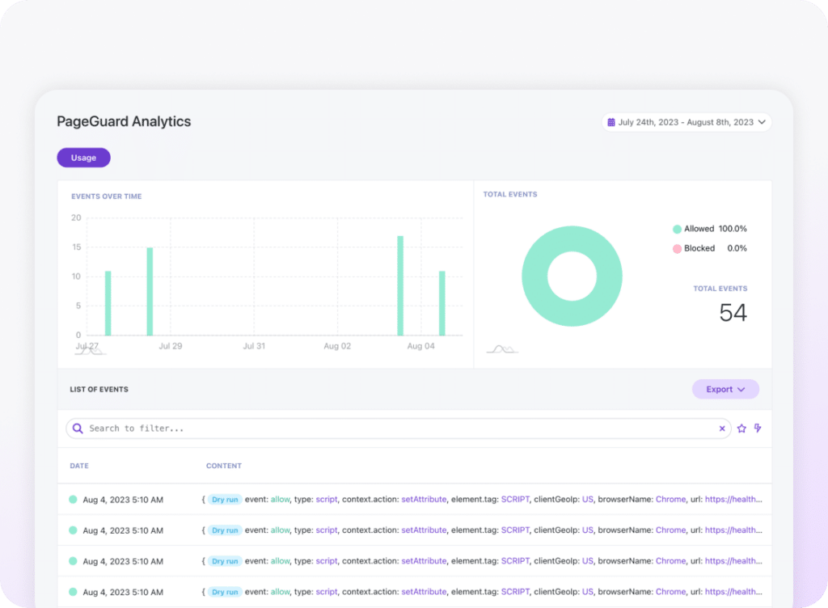Click the CONTENT column header
Viewport: 828px width, 608px height.
[x=224, y=466]
